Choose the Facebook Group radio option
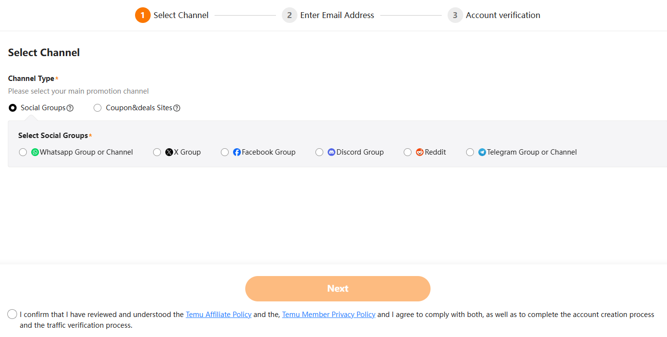Screen dimensions: 667x337 click(225, 152)
